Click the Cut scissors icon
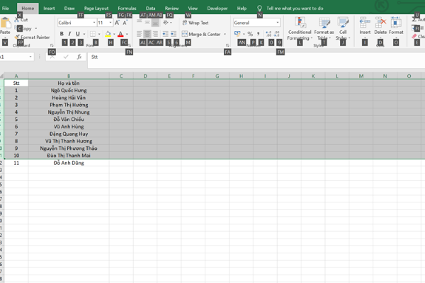 click(18, 20)
